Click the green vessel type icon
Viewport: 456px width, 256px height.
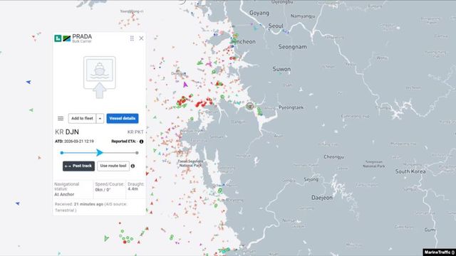[58, 38]
